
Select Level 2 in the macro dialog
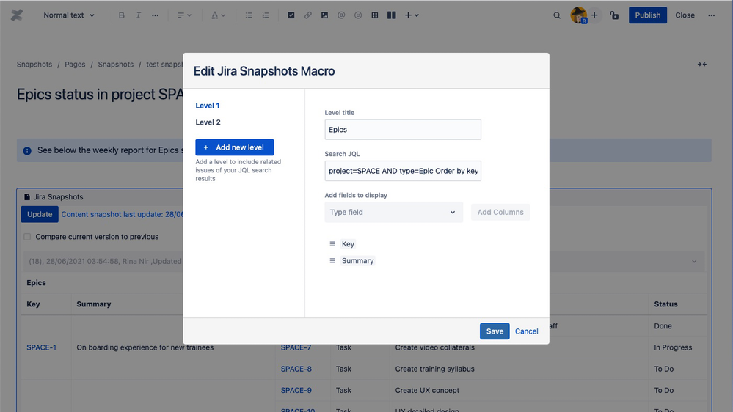[208, 122]
